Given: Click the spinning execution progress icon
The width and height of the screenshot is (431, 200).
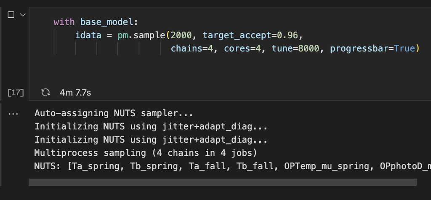Looking at the screenshot, I should pyautogui.click(x=45, y=92).
